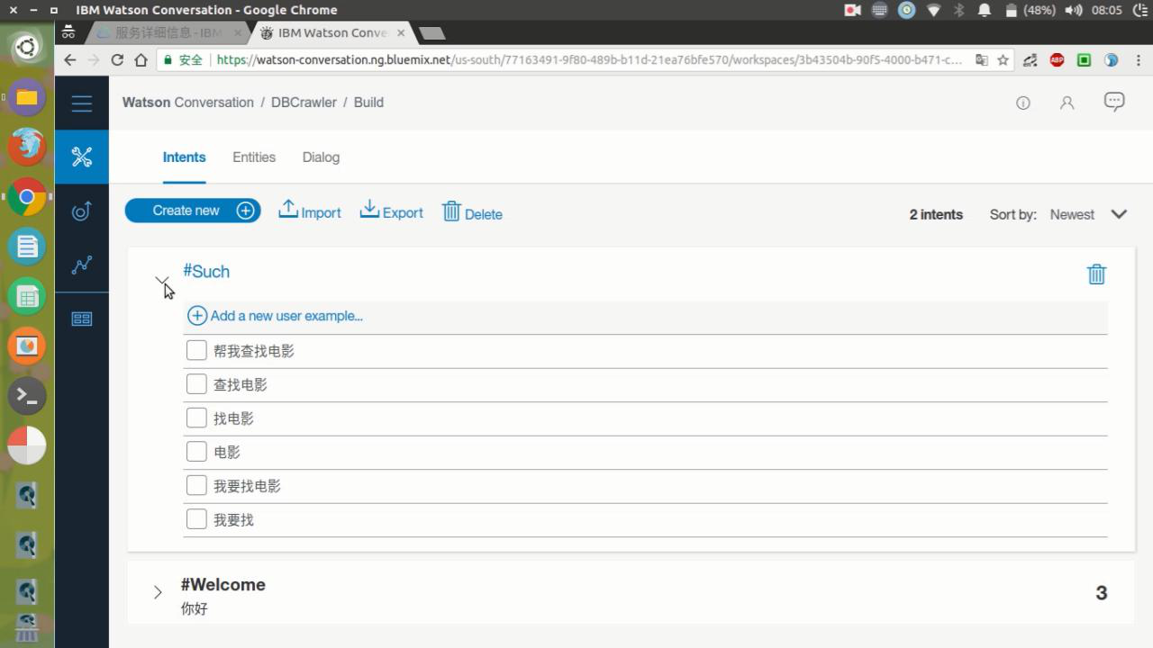Click the Export download icon
The height and width of the screenshot is (648, 1153).
coord(369,209)
